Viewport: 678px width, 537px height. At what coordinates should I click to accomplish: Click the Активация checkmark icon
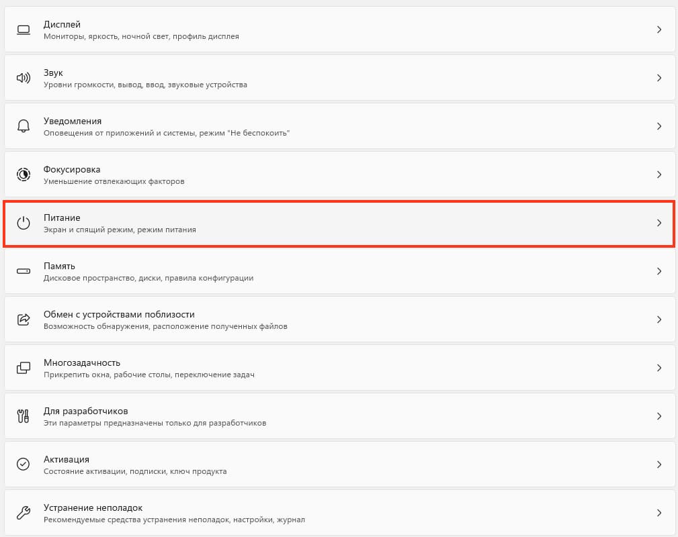click(24, 464)
